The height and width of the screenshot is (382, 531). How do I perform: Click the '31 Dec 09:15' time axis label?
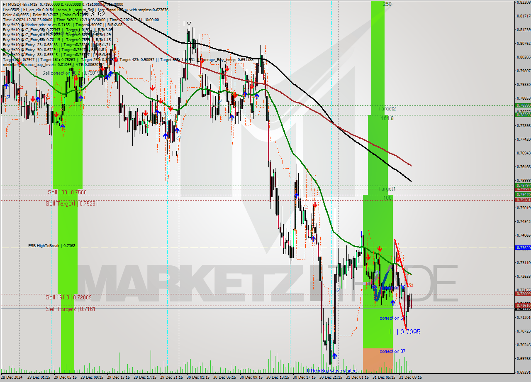point(410,377)
